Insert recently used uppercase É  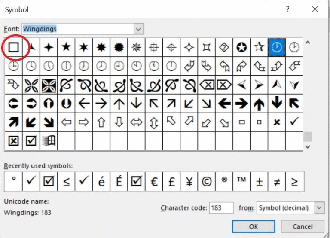119,181
